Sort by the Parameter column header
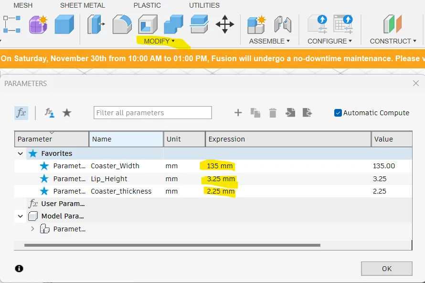The image size is (425, 283). click(x=52, y=139)
